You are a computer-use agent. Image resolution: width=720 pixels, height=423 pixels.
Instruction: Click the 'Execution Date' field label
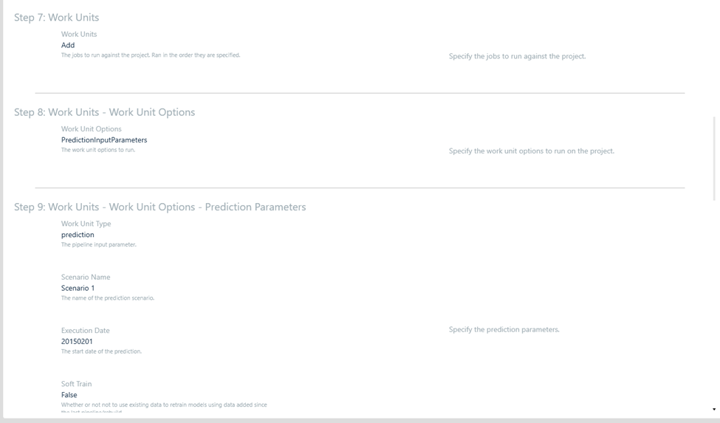click(86, 331)
